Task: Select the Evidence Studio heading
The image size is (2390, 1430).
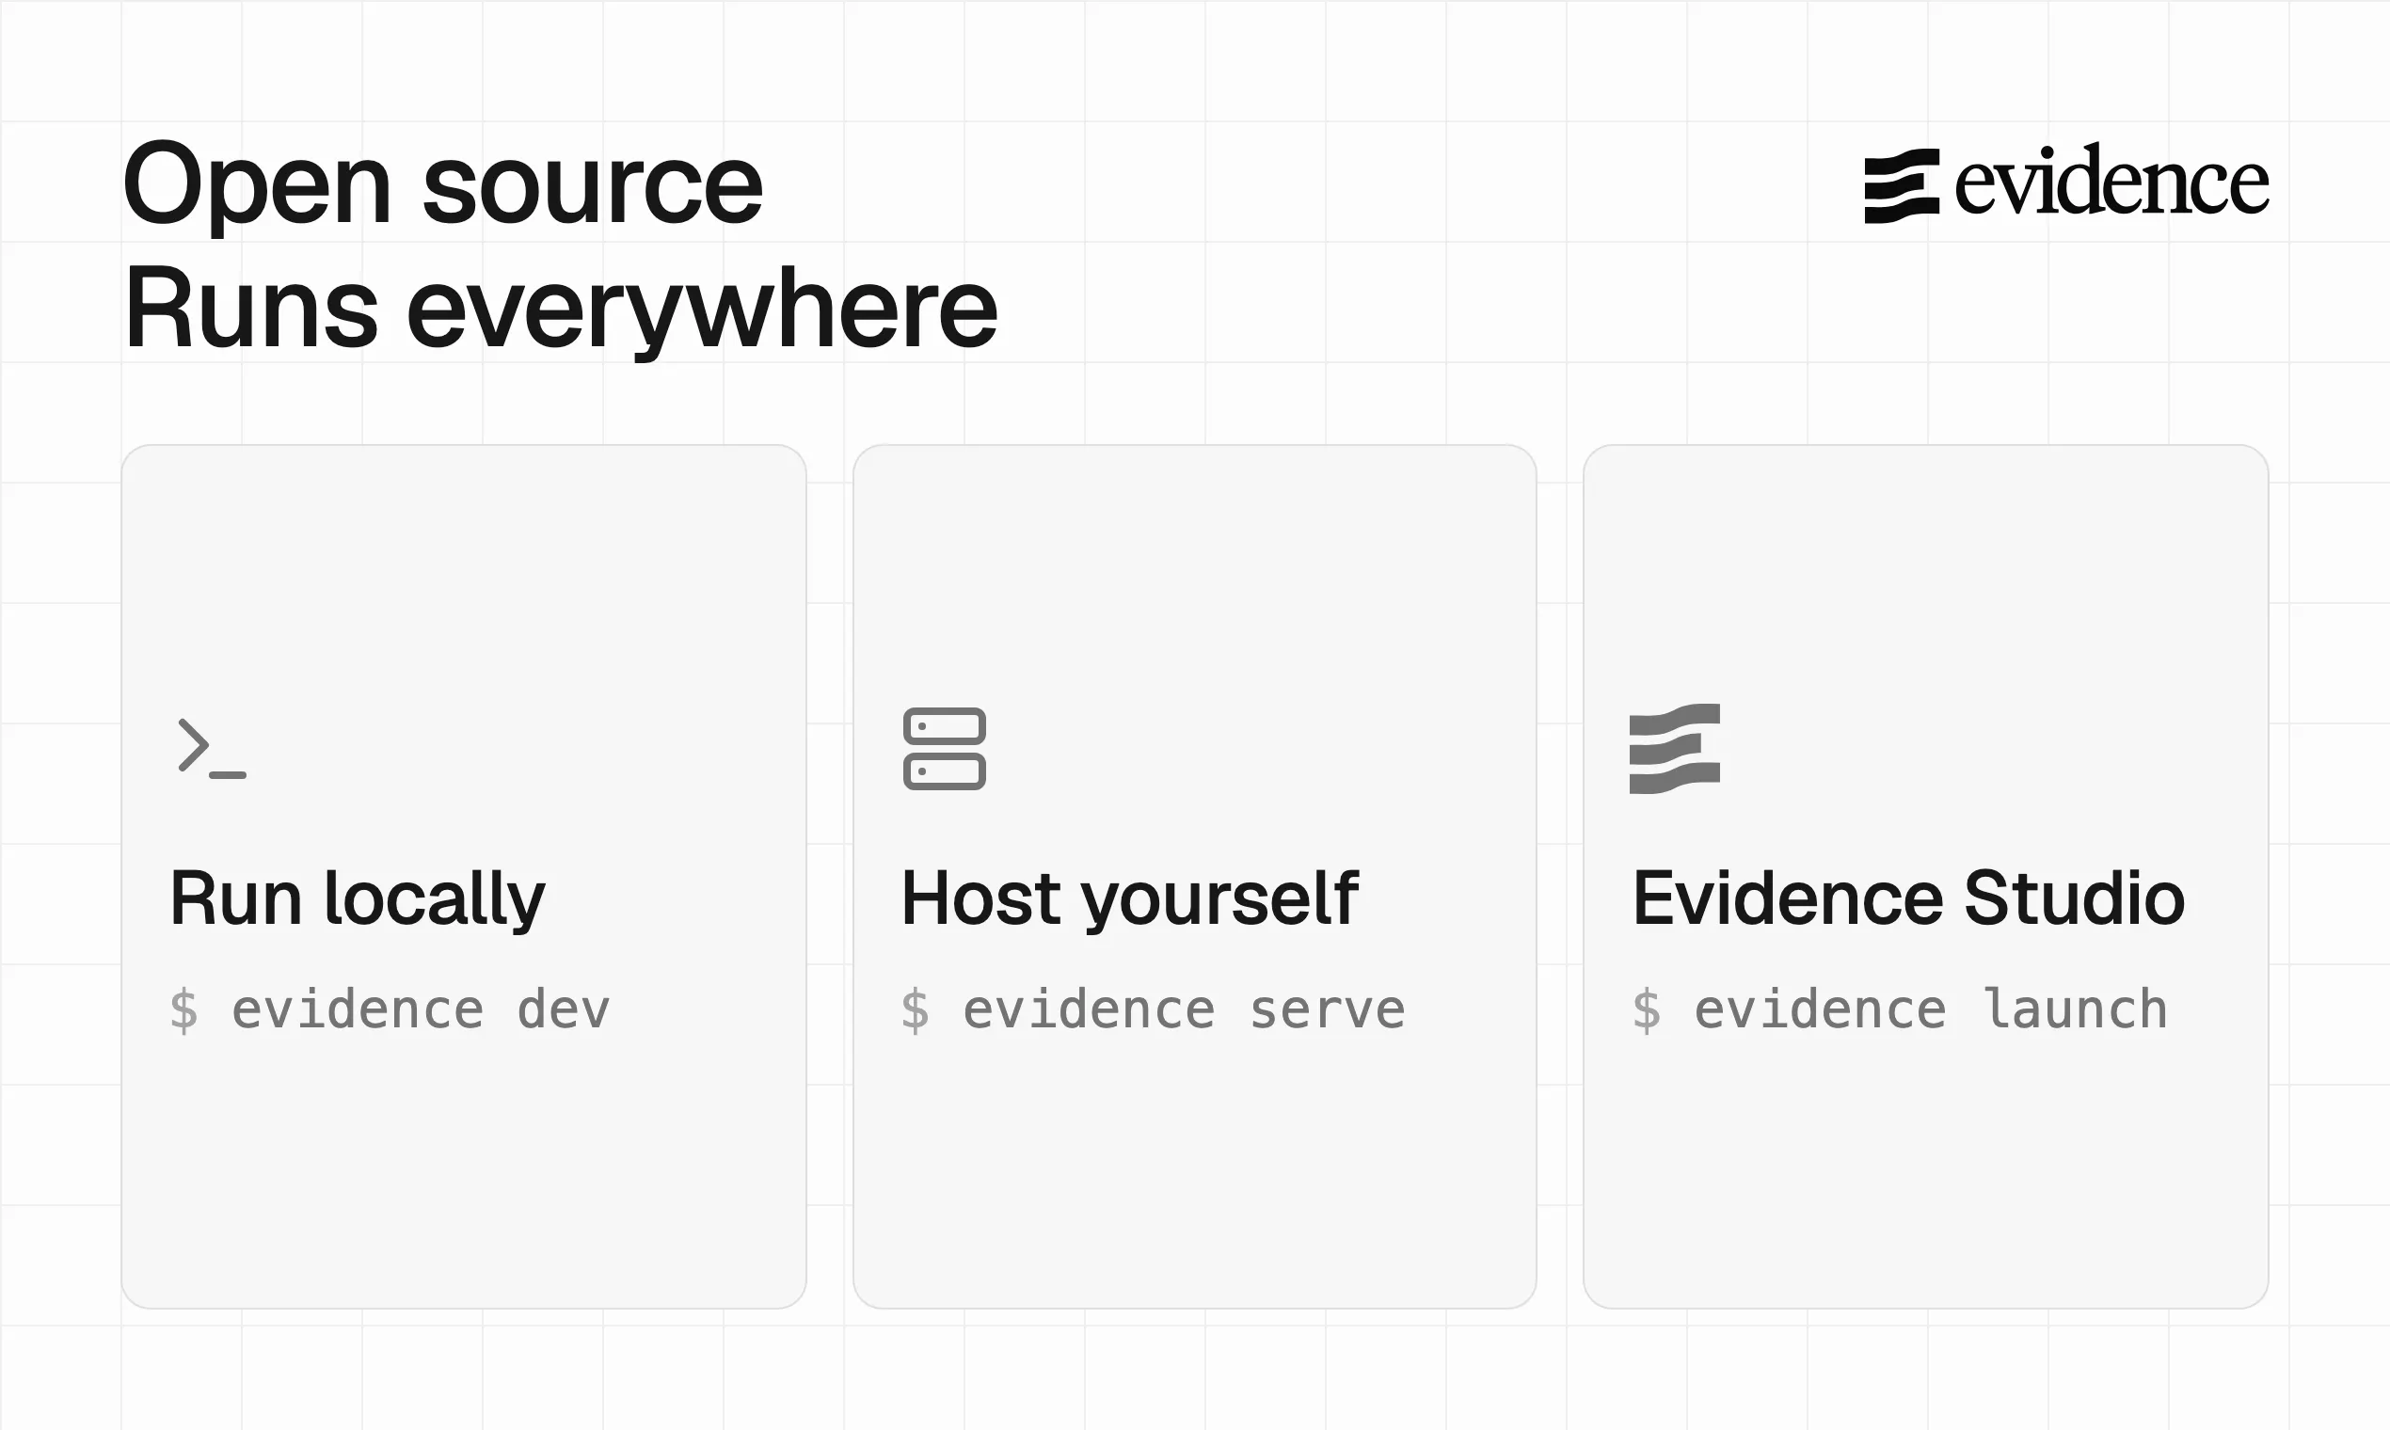Action: point(1908,898)
